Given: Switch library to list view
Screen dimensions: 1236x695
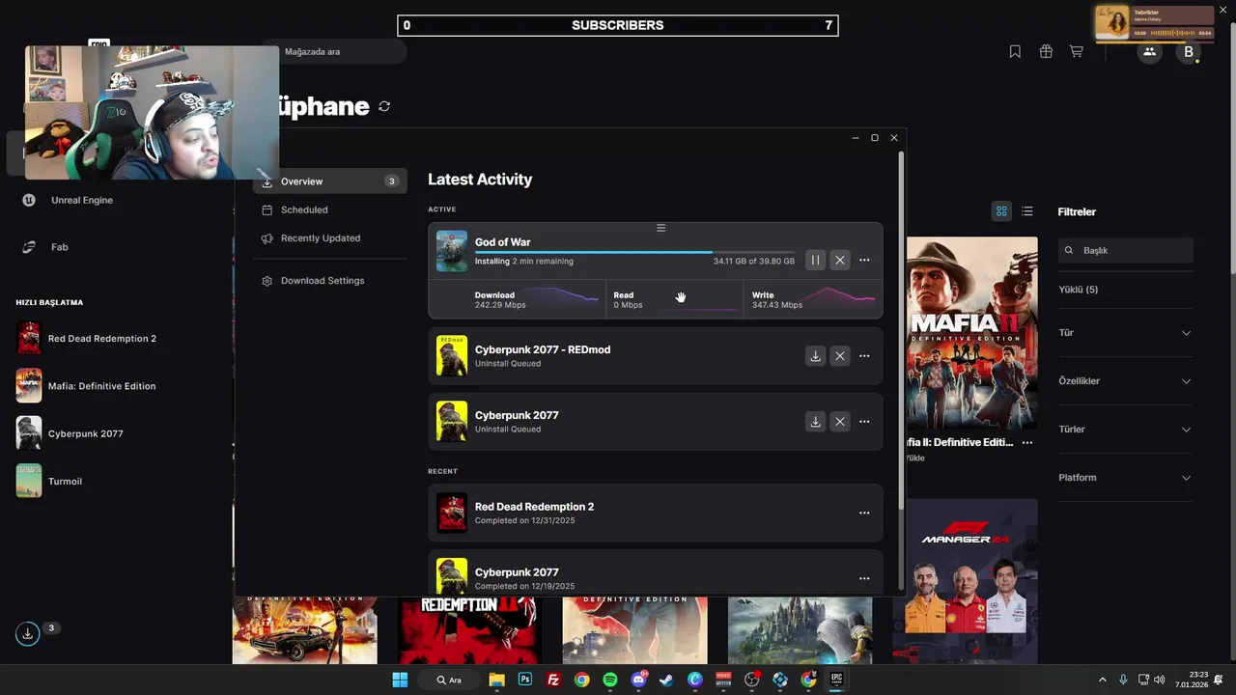Looking at the screenshot, I should coord(1027,211).
